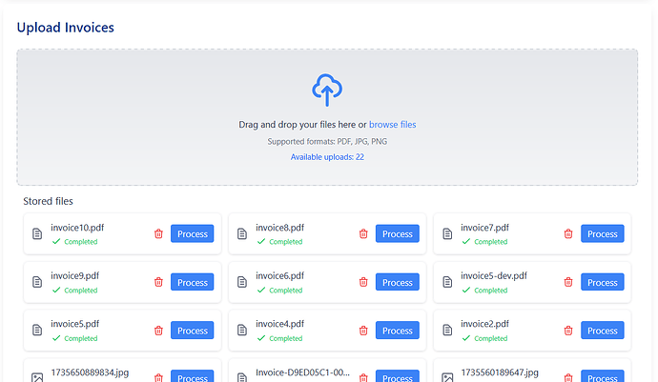Click inside the drag and drop upload zone
658x382 pixels.
click(327, 117)
